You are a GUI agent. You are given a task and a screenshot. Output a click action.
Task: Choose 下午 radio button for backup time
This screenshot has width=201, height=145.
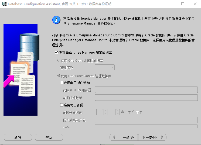tap(134, 112)
